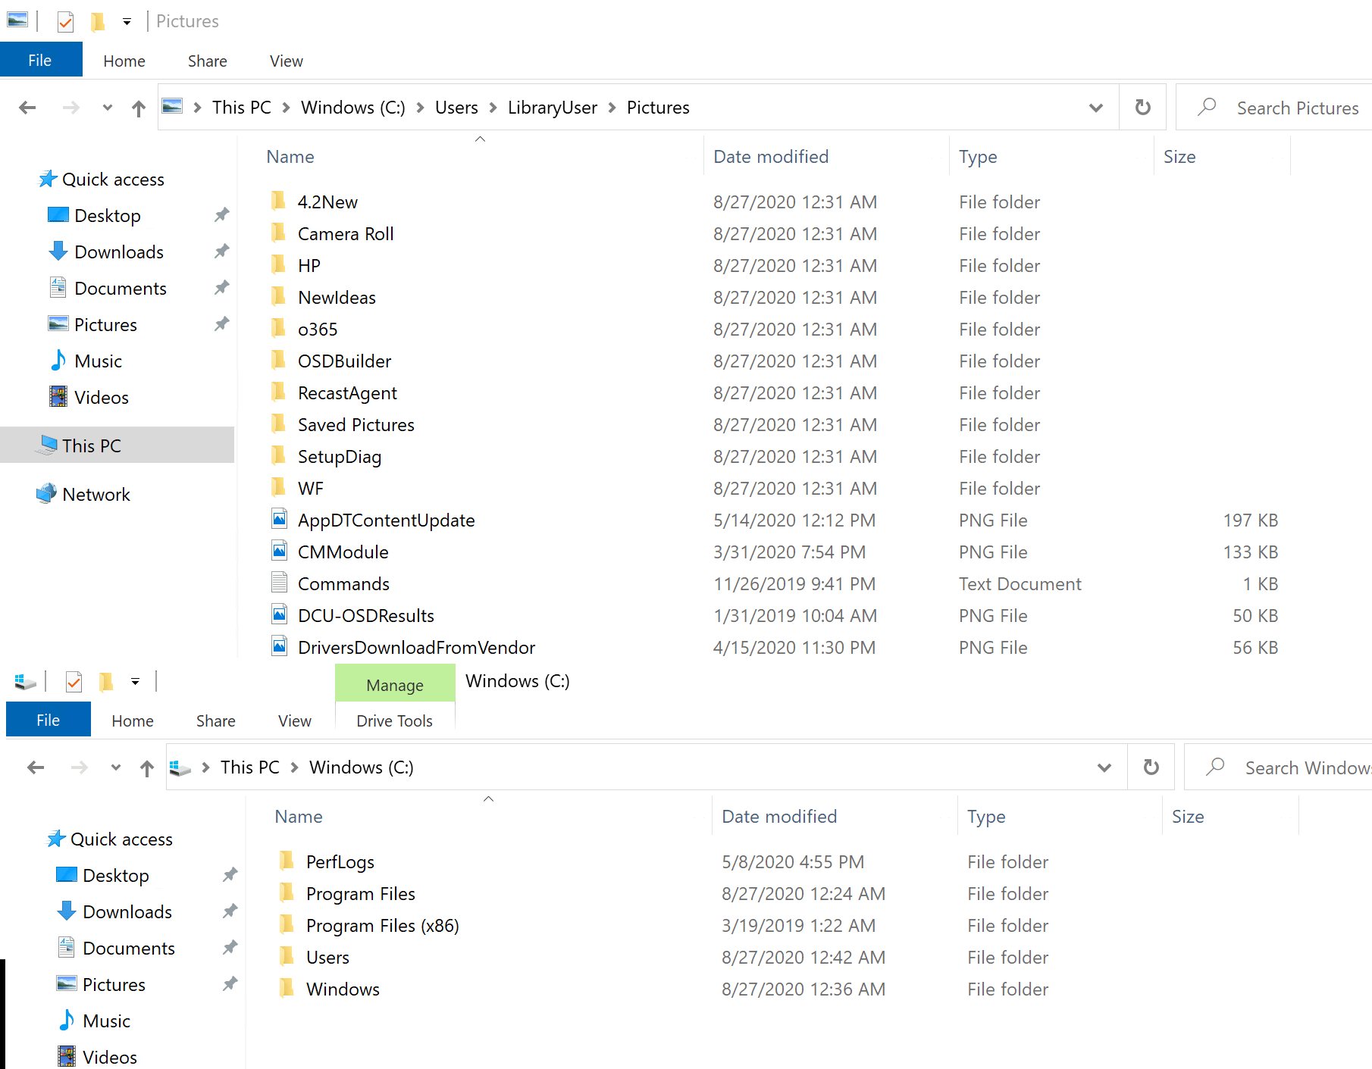Open the Recent locations dropdown in the Pictures window
Viewport: 1372px width, 1069px height.
pyautogui.click(x=107, y=108)
